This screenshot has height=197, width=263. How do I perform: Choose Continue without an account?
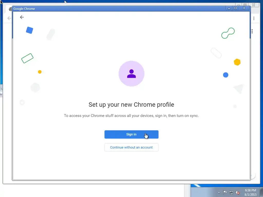coord(131,147)
